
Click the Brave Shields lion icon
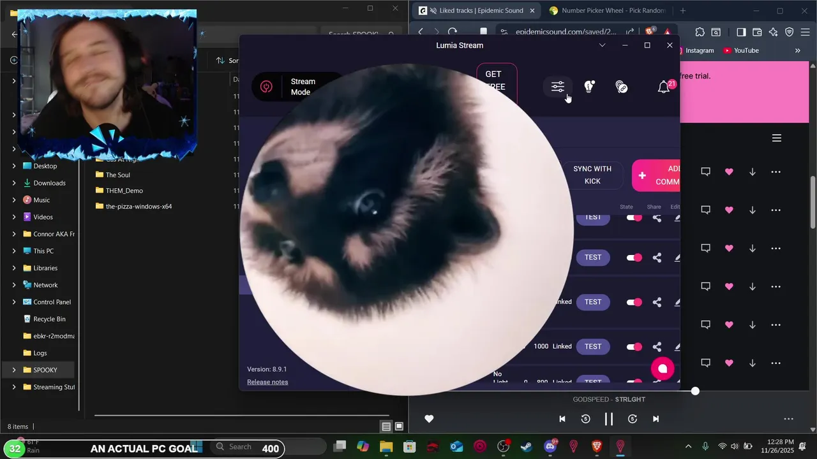(650, 32)
